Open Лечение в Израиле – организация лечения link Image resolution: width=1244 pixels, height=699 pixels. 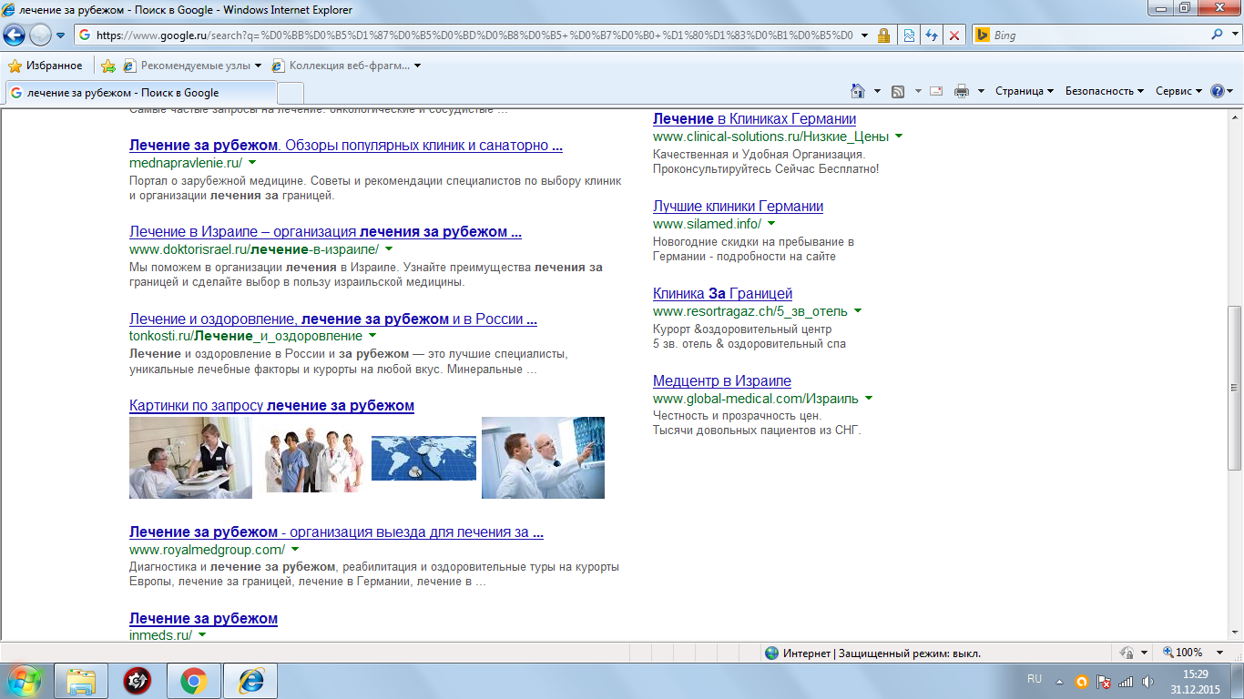[325, 232]
